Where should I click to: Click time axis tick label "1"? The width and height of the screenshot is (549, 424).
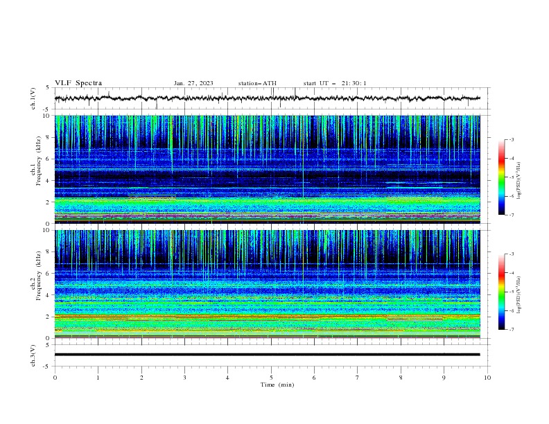tap(98, 378)
